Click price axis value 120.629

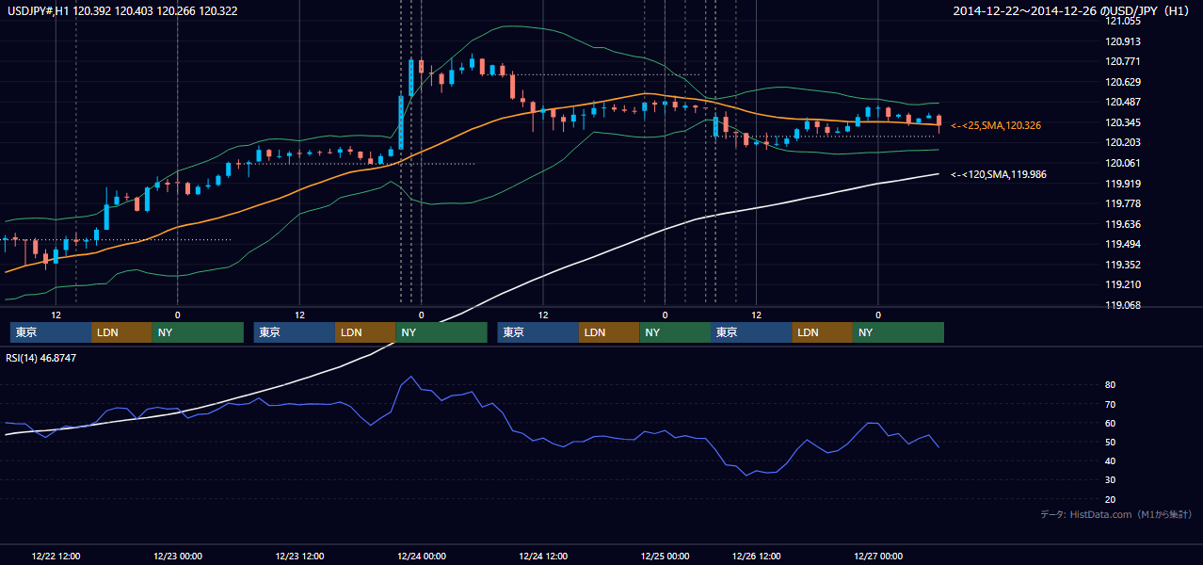click(1124, 82)
